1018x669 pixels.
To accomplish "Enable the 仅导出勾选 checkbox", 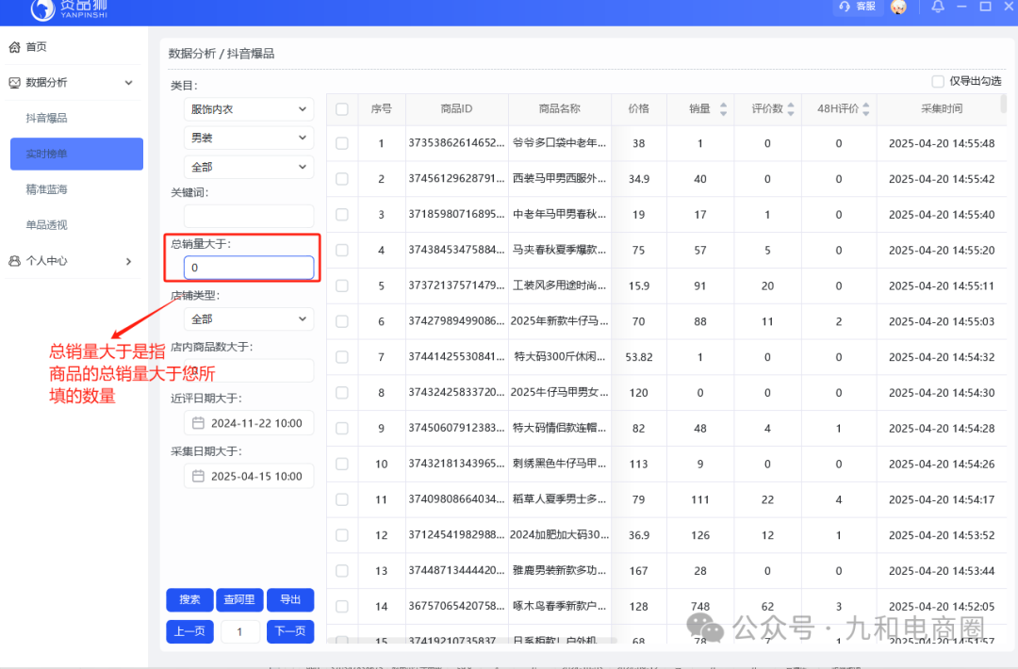I will pos(938,81).
